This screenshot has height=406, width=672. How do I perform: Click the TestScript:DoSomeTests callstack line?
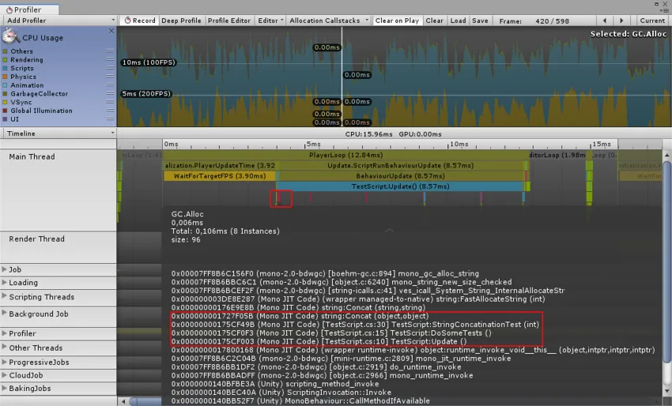[331, 333]
